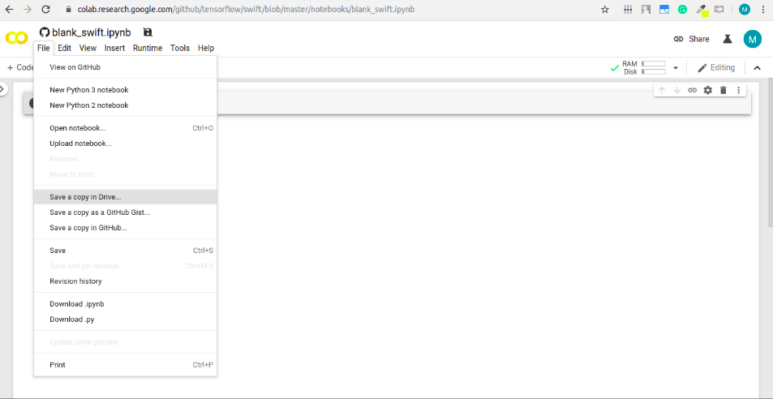The width and height of the screenshot is (773, 399).
Task: Delete the cell using the trash icon
Action: pos(723,90)
